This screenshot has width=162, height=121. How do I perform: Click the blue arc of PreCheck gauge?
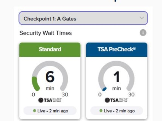pyautogui.click(x=104, y=89)
